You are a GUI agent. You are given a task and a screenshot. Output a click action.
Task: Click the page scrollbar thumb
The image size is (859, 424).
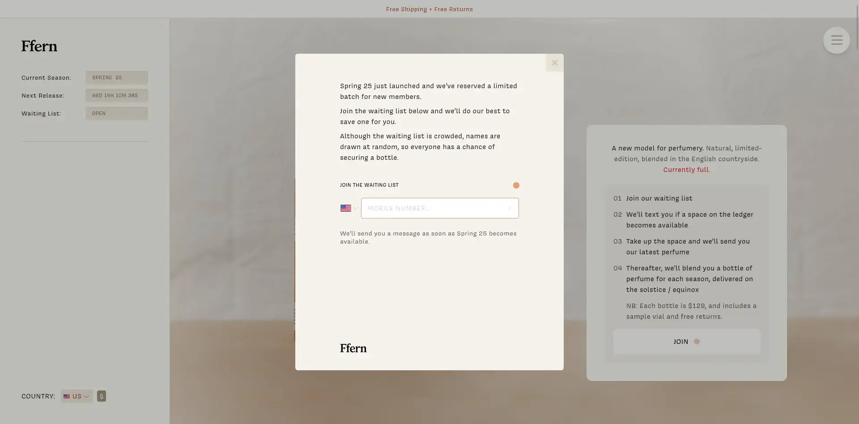[857, 27]
